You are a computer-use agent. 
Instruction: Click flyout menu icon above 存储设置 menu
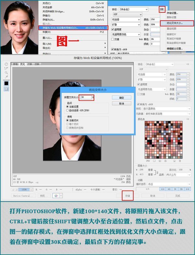click(162, 9)
